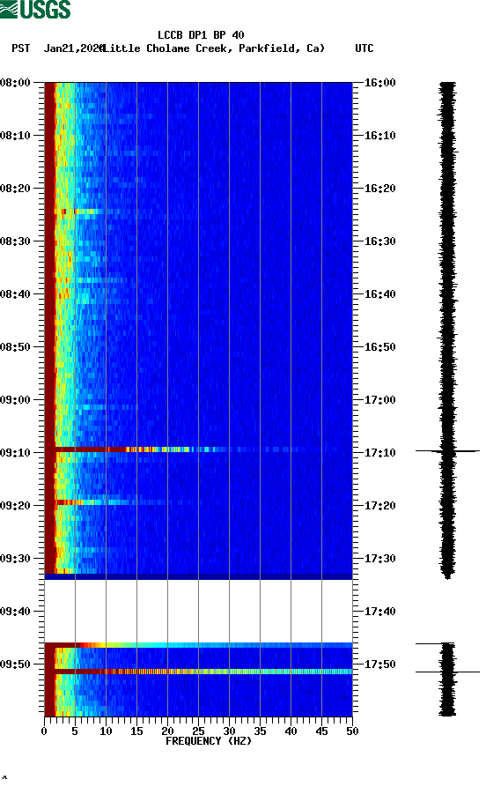486x787 pixels.
Task: Click the 17:40 UTC time label
Action: pyautogui.click(x=379, y=612)
